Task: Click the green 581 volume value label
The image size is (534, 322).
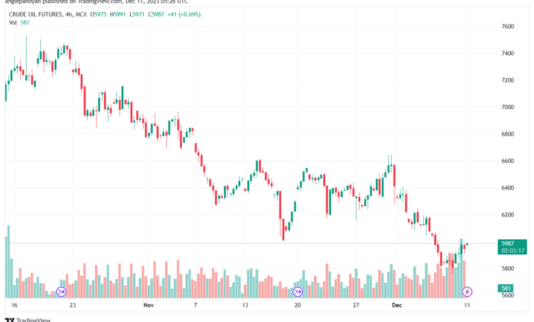Action: (x=506, y=288)
